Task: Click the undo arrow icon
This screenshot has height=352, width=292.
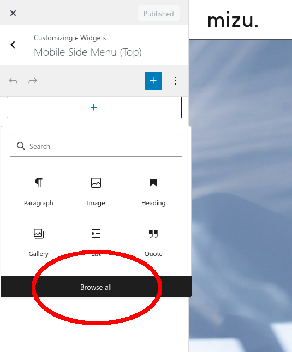Action: (13, 81)
